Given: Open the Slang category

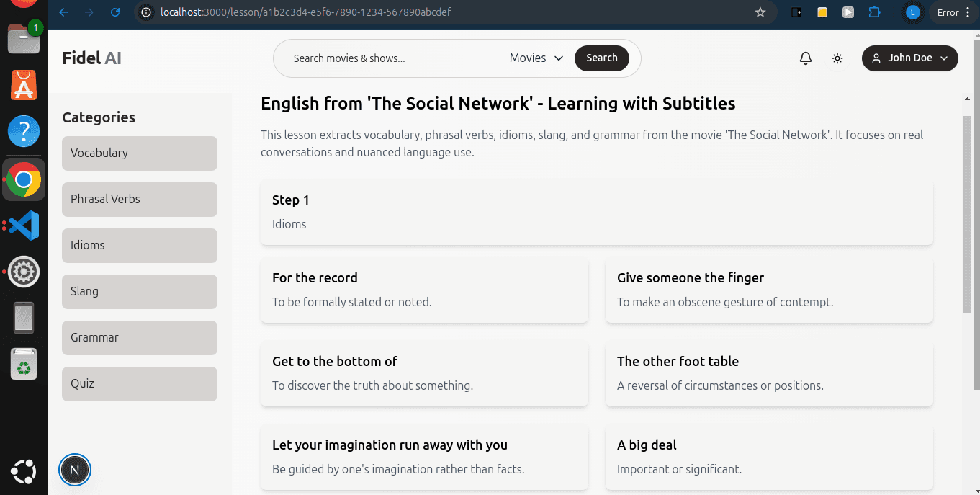Looking at the screenshot, I should [x=140, y=292].
